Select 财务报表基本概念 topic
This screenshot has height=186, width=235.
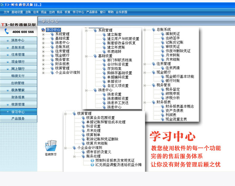[x=180, y=106]
